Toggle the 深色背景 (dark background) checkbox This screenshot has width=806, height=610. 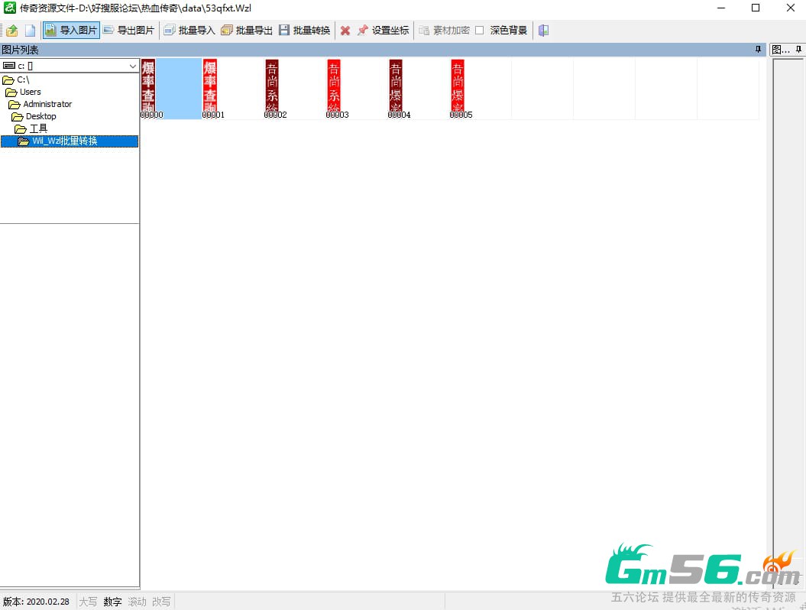click(480, 31)
